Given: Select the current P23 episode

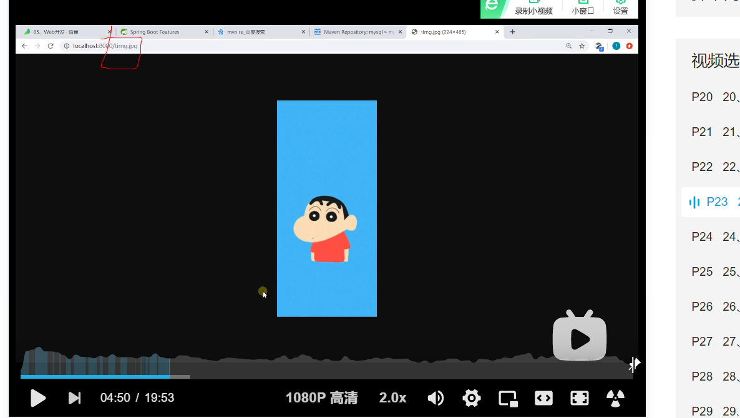Looking at the screenshot, I should [711, 202].
